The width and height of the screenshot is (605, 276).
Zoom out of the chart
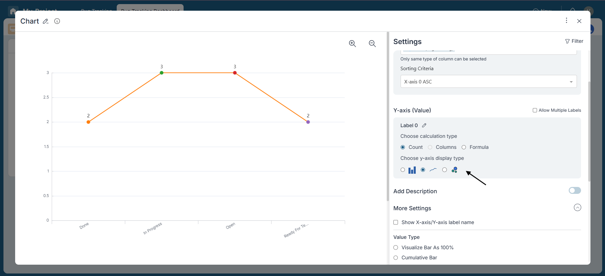pos(372,44)
